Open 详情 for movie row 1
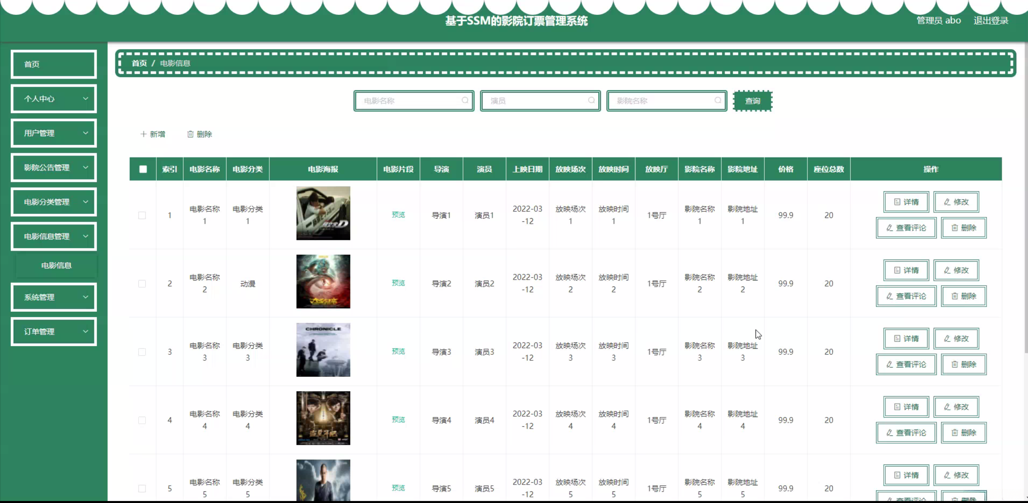The height and width of the screenshot is (503, 1028). (x=906, y=202)
